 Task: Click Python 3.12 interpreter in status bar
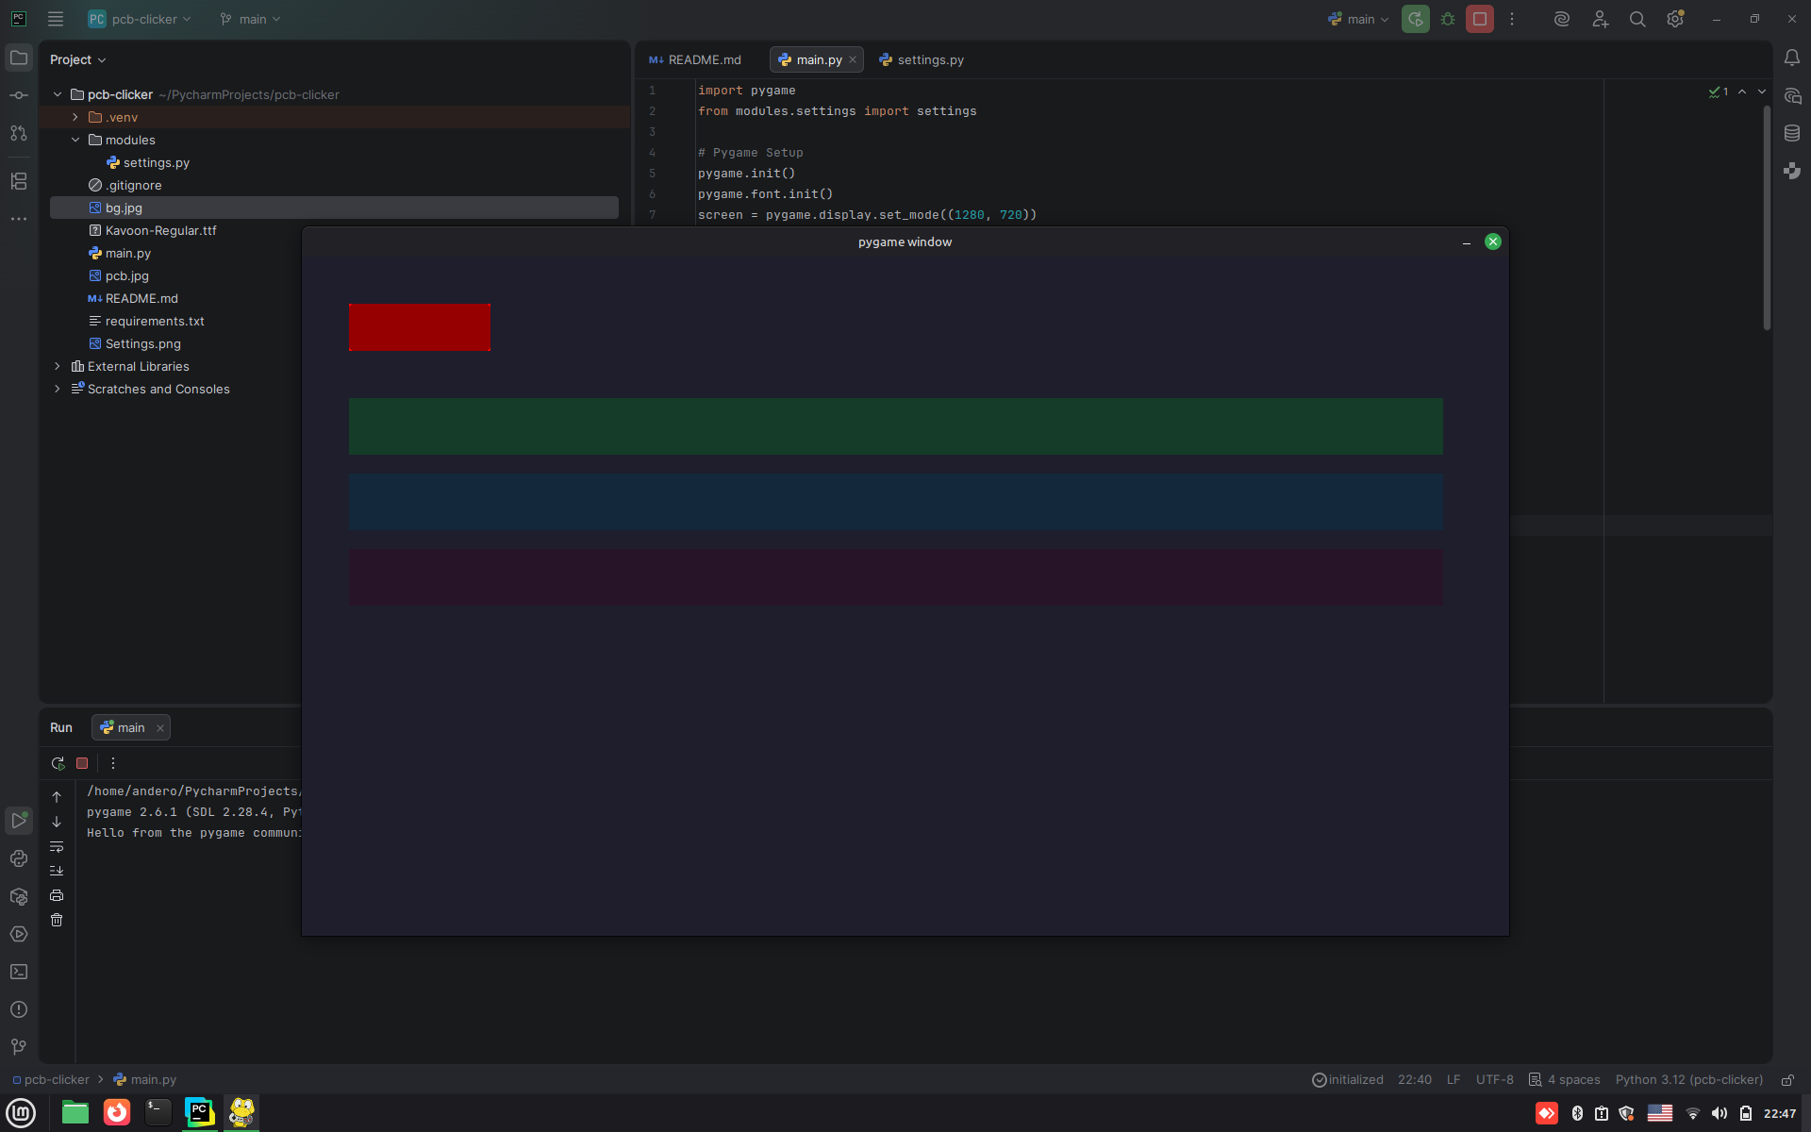(1688, 1079)
